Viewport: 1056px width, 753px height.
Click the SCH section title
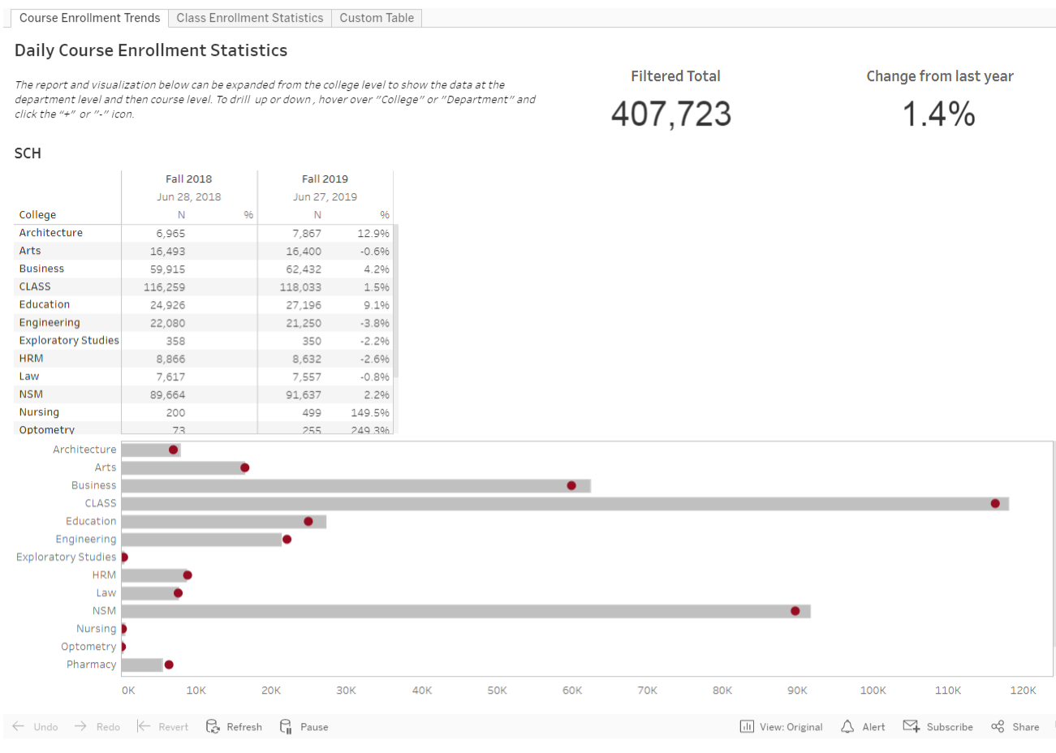coord(28,153)
